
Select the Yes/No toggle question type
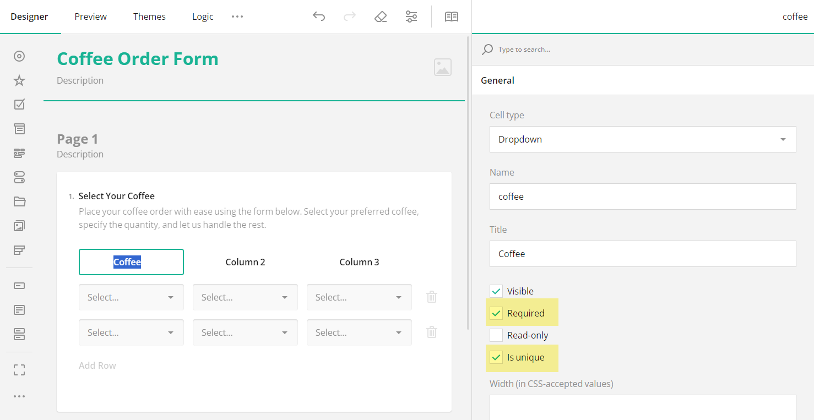coord(19,177)
